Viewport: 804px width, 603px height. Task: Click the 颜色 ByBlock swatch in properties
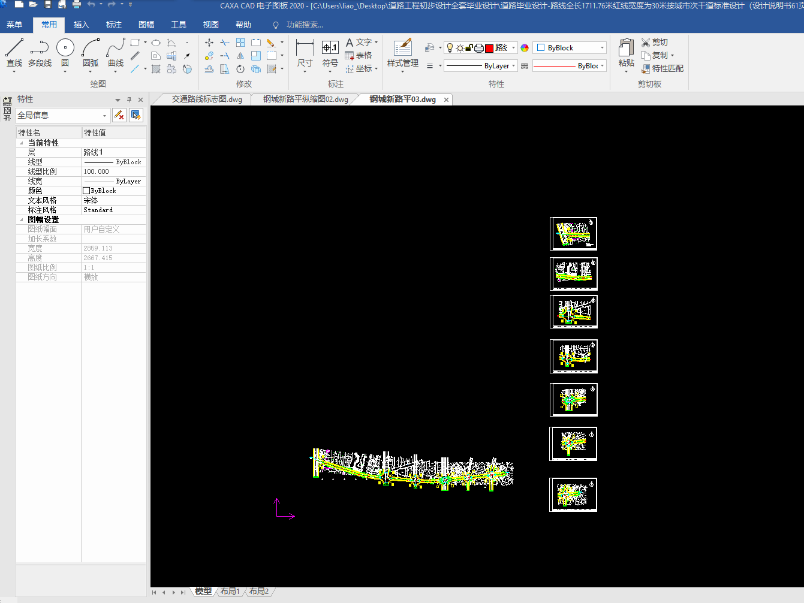86,191
